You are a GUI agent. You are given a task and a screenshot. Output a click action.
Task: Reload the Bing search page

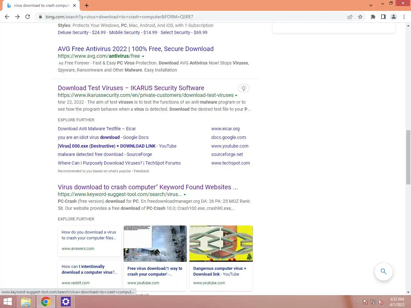[x=28, y=17]
